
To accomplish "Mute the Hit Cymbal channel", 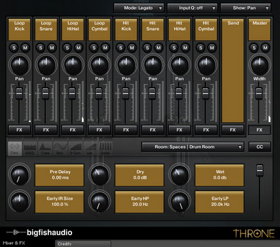I will [x=212, y=48].
